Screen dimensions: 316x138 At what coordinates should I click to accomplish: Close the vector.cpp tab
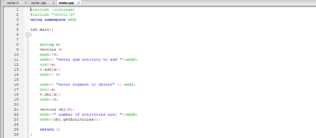click(54, 3)
